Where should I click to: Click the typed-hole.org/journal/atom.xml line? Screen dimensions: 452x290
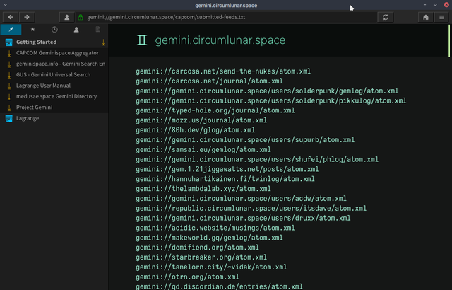215,110
